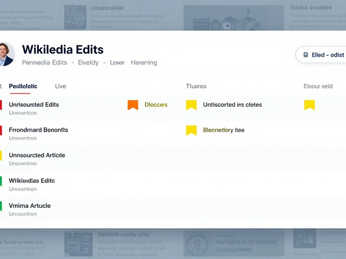The width and height of the screenshot is (346, 259).
Task: Click Unroontion subtitle under Unrisourcted Edits
Action: click(23, 113)
